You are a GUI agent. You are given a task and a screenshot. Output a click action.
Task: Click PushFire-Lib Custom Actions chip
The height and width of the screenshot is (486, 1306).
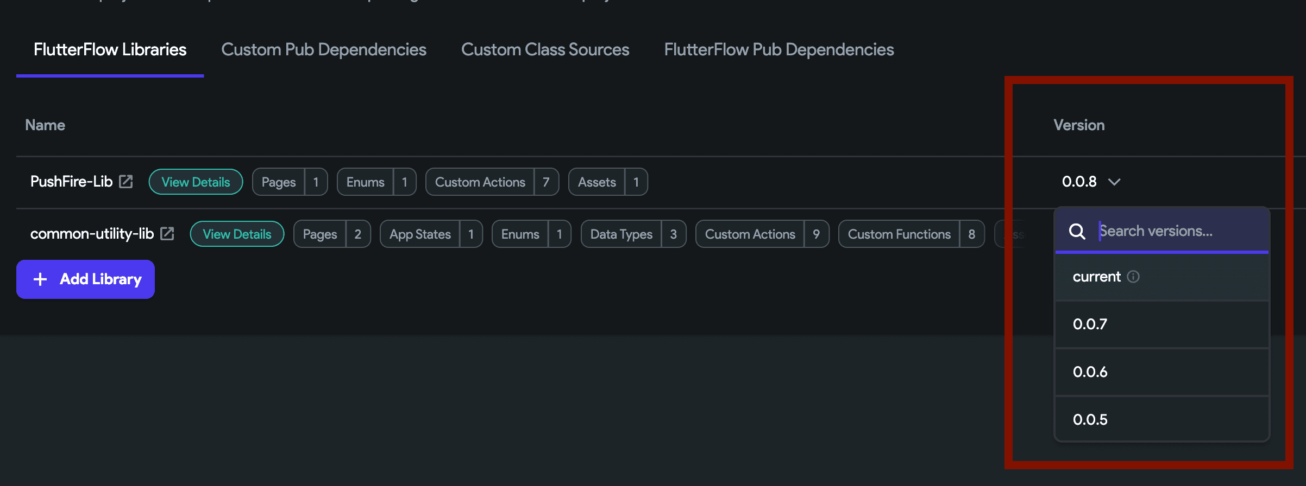point(492,182)
